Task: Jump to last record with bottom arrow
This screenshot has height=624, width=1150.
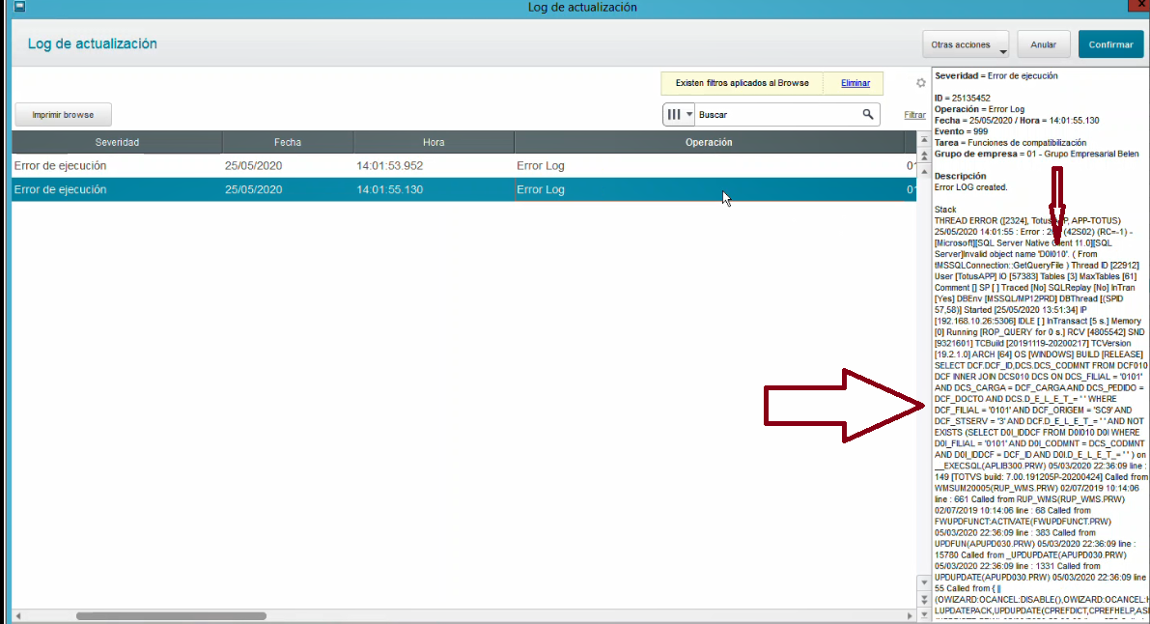Action: click(x=924, y=614)
